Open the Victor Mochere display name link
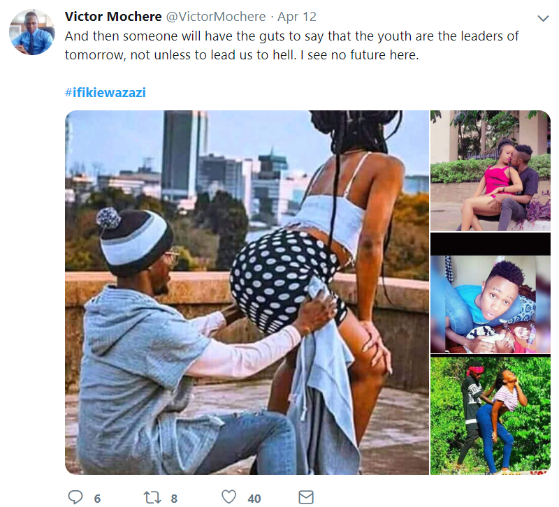Image resolution: width=559 pixels, height=507 pixels. pos(110,16)
